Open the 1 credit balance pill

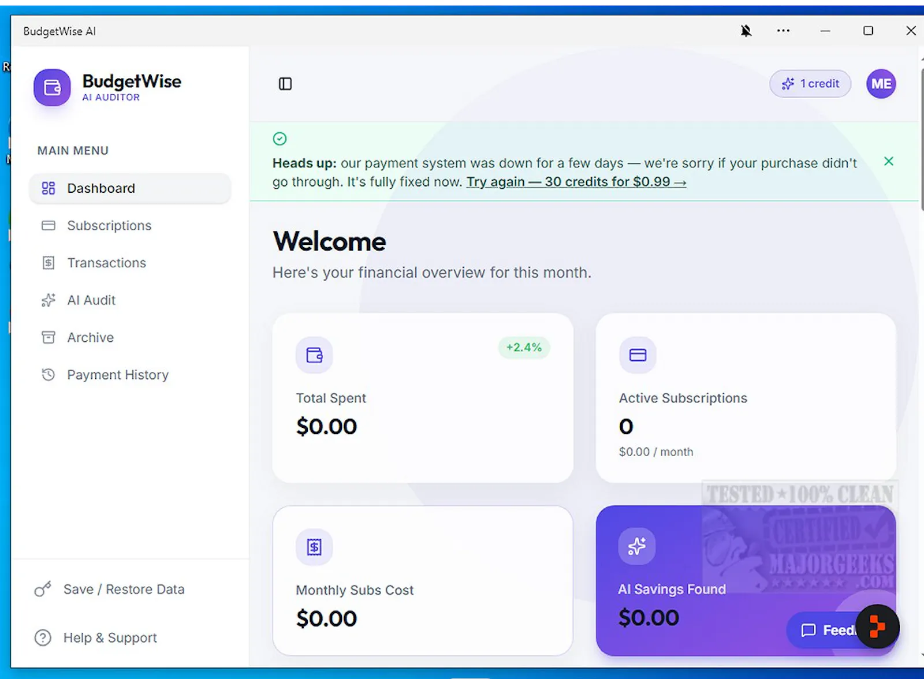coord(810,84)
